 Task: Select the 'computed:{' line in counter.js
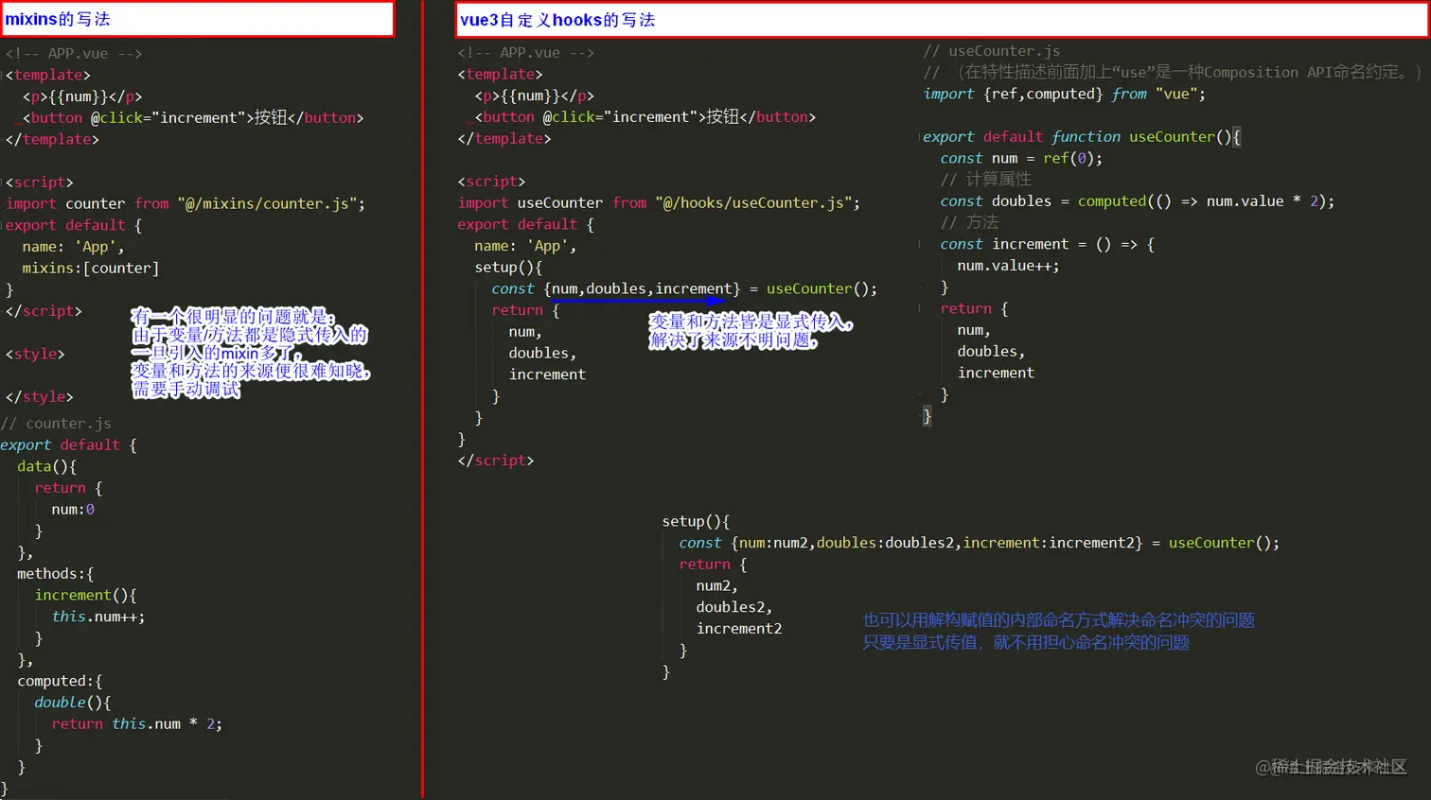[x=60, y=681]
